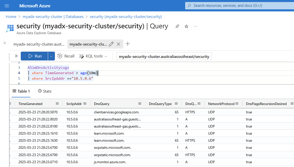294x167 pixels.
Task: Rename the active query tab pencil icon
Action: click(x=111, y=44)
